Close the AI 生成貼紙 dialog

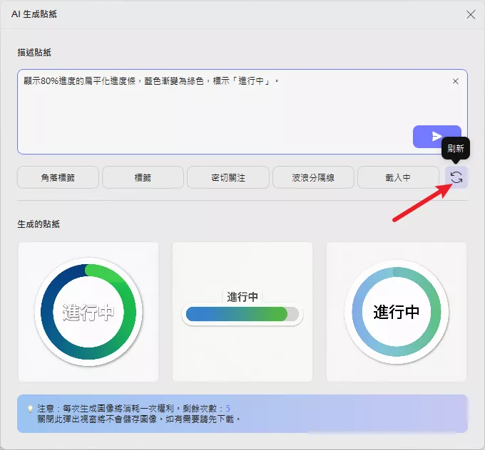tap(471, 14)
